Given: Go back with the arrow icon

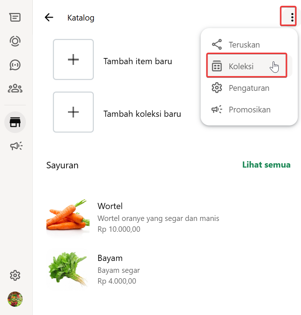Looking at the screenshot, I should point(49,17).
